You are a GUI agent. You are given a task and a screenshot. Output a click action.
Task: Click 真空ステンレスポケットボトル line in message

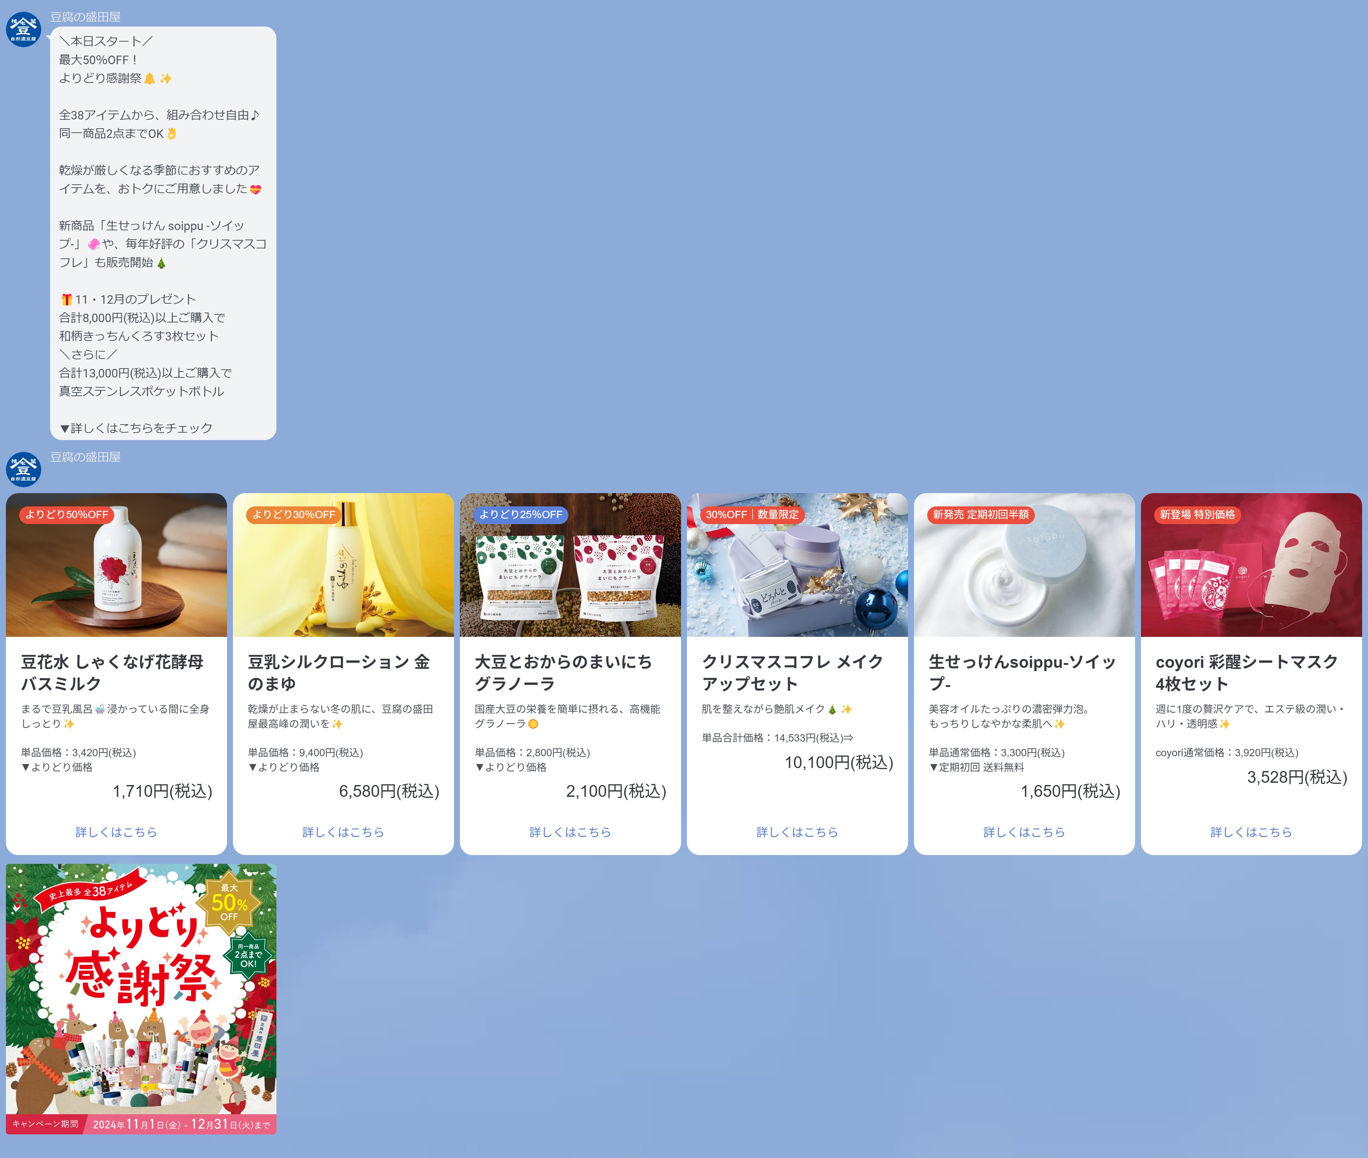coord(142,391)
